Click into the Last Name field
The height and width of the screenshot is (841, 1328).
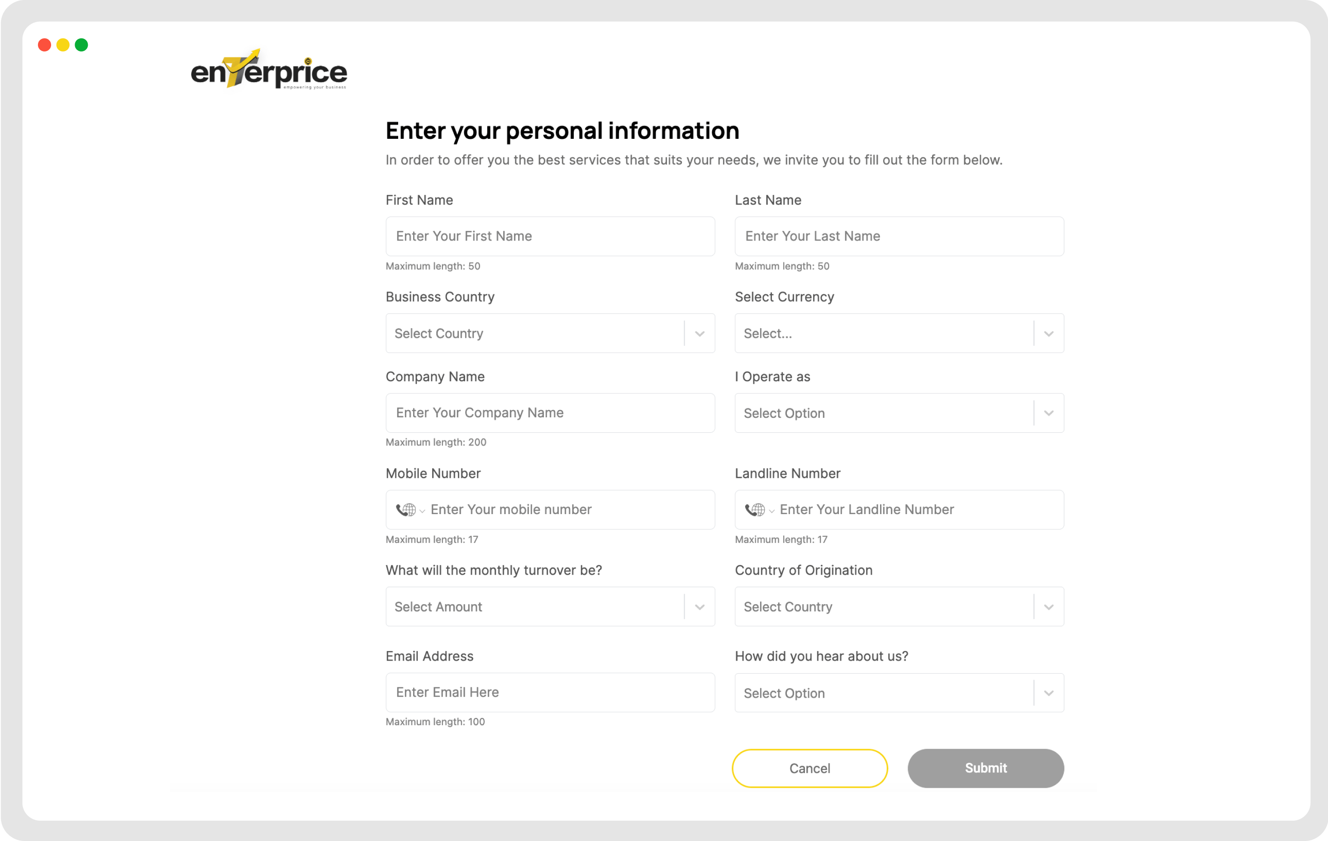point(899,236)
